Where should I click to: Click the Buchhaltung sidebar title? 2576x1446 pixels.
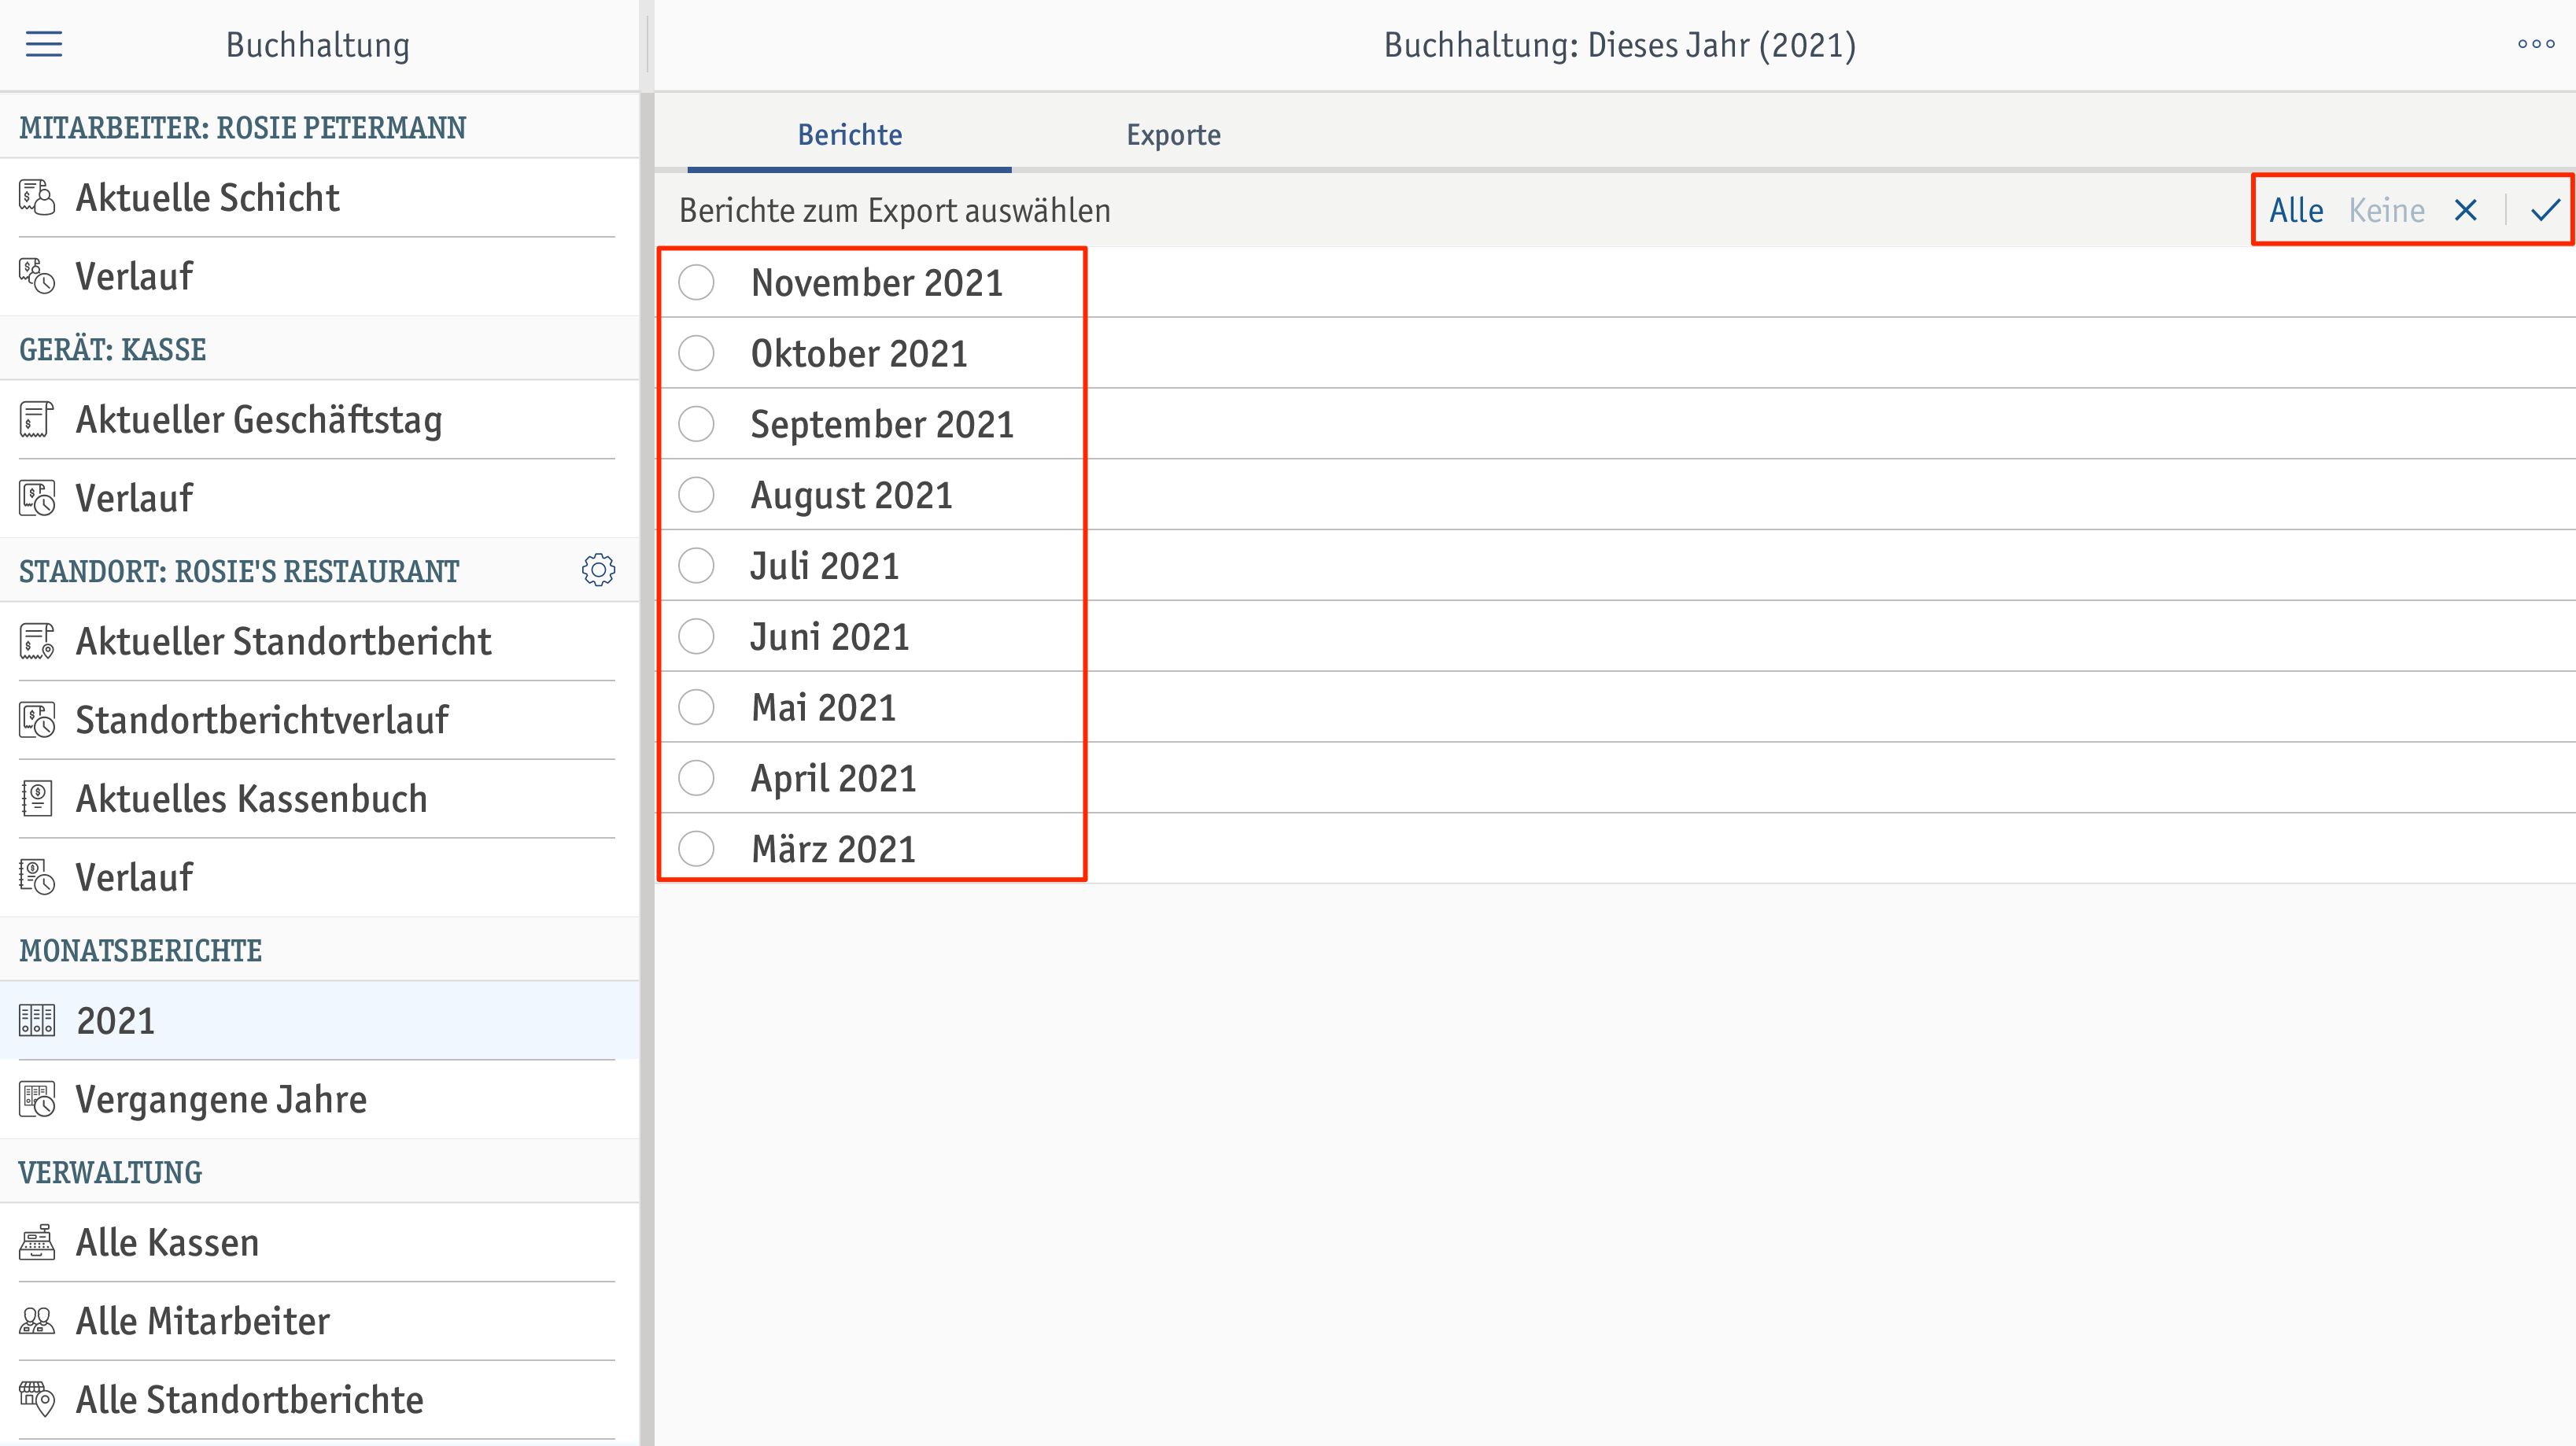coord(318,45)
